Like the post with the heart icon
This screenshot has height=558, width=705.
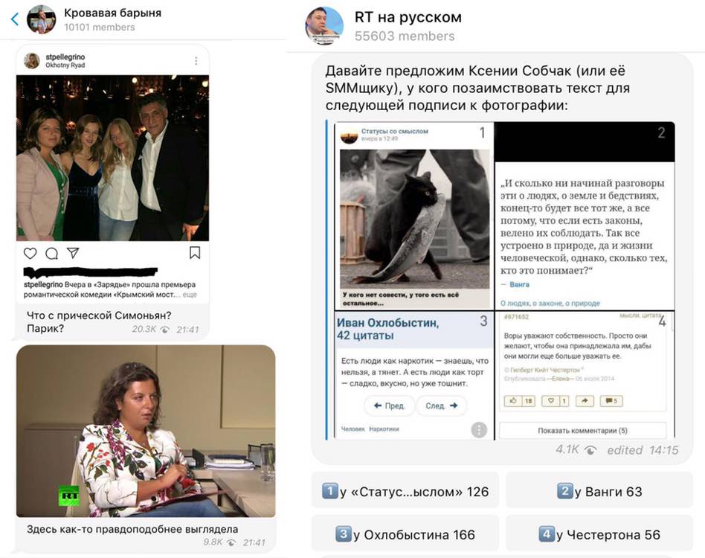[30, 253]
